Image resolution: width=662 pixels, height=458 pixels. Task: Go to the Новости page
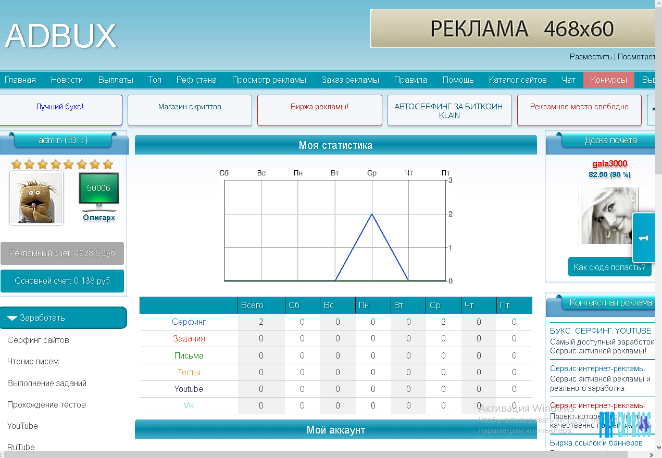67,80
